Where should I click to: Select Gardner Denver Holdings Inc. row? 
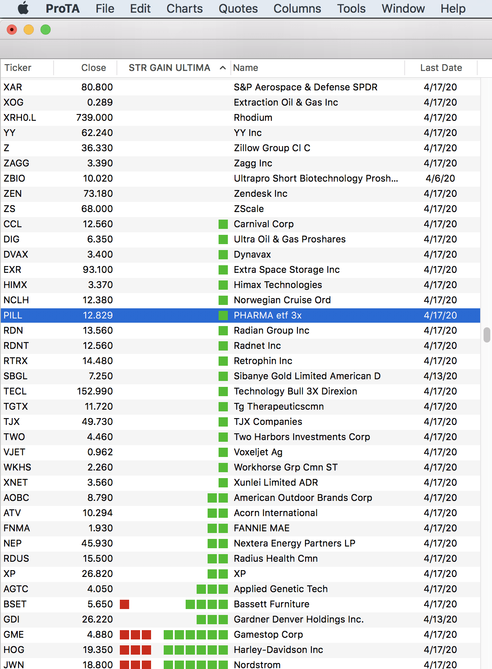click(240, 619)
